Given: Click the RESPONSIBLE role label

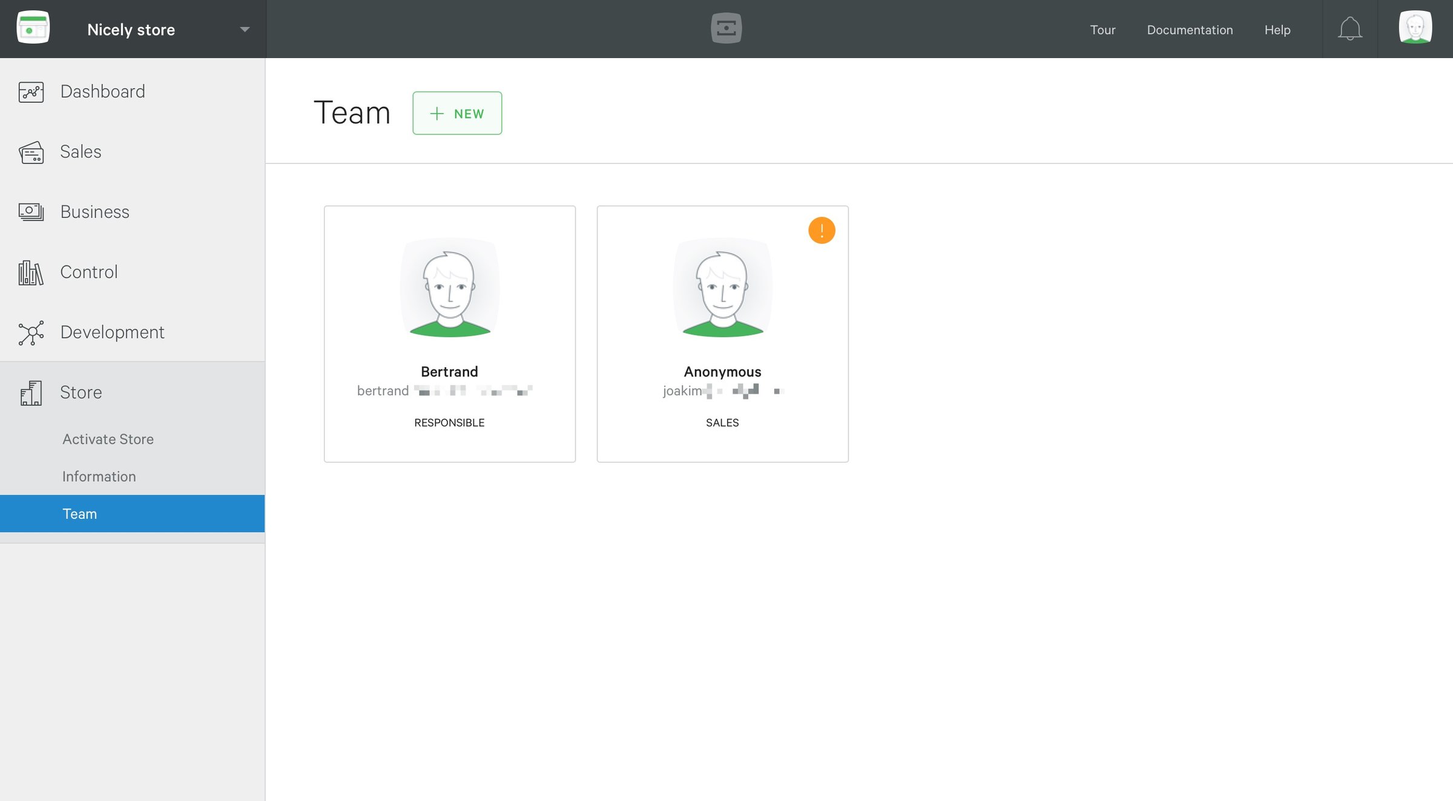Looking at the screenshot, I should (x=449, y=423).
